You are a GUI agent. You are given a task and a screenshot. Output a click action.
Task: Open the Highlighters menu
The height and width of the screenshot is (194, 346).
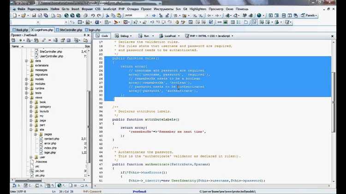pos(198,9)
